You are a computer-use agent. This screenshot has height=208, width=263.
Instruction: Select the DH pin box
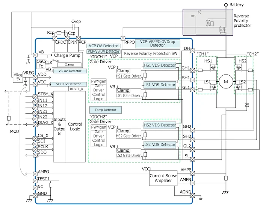point(193,51)
